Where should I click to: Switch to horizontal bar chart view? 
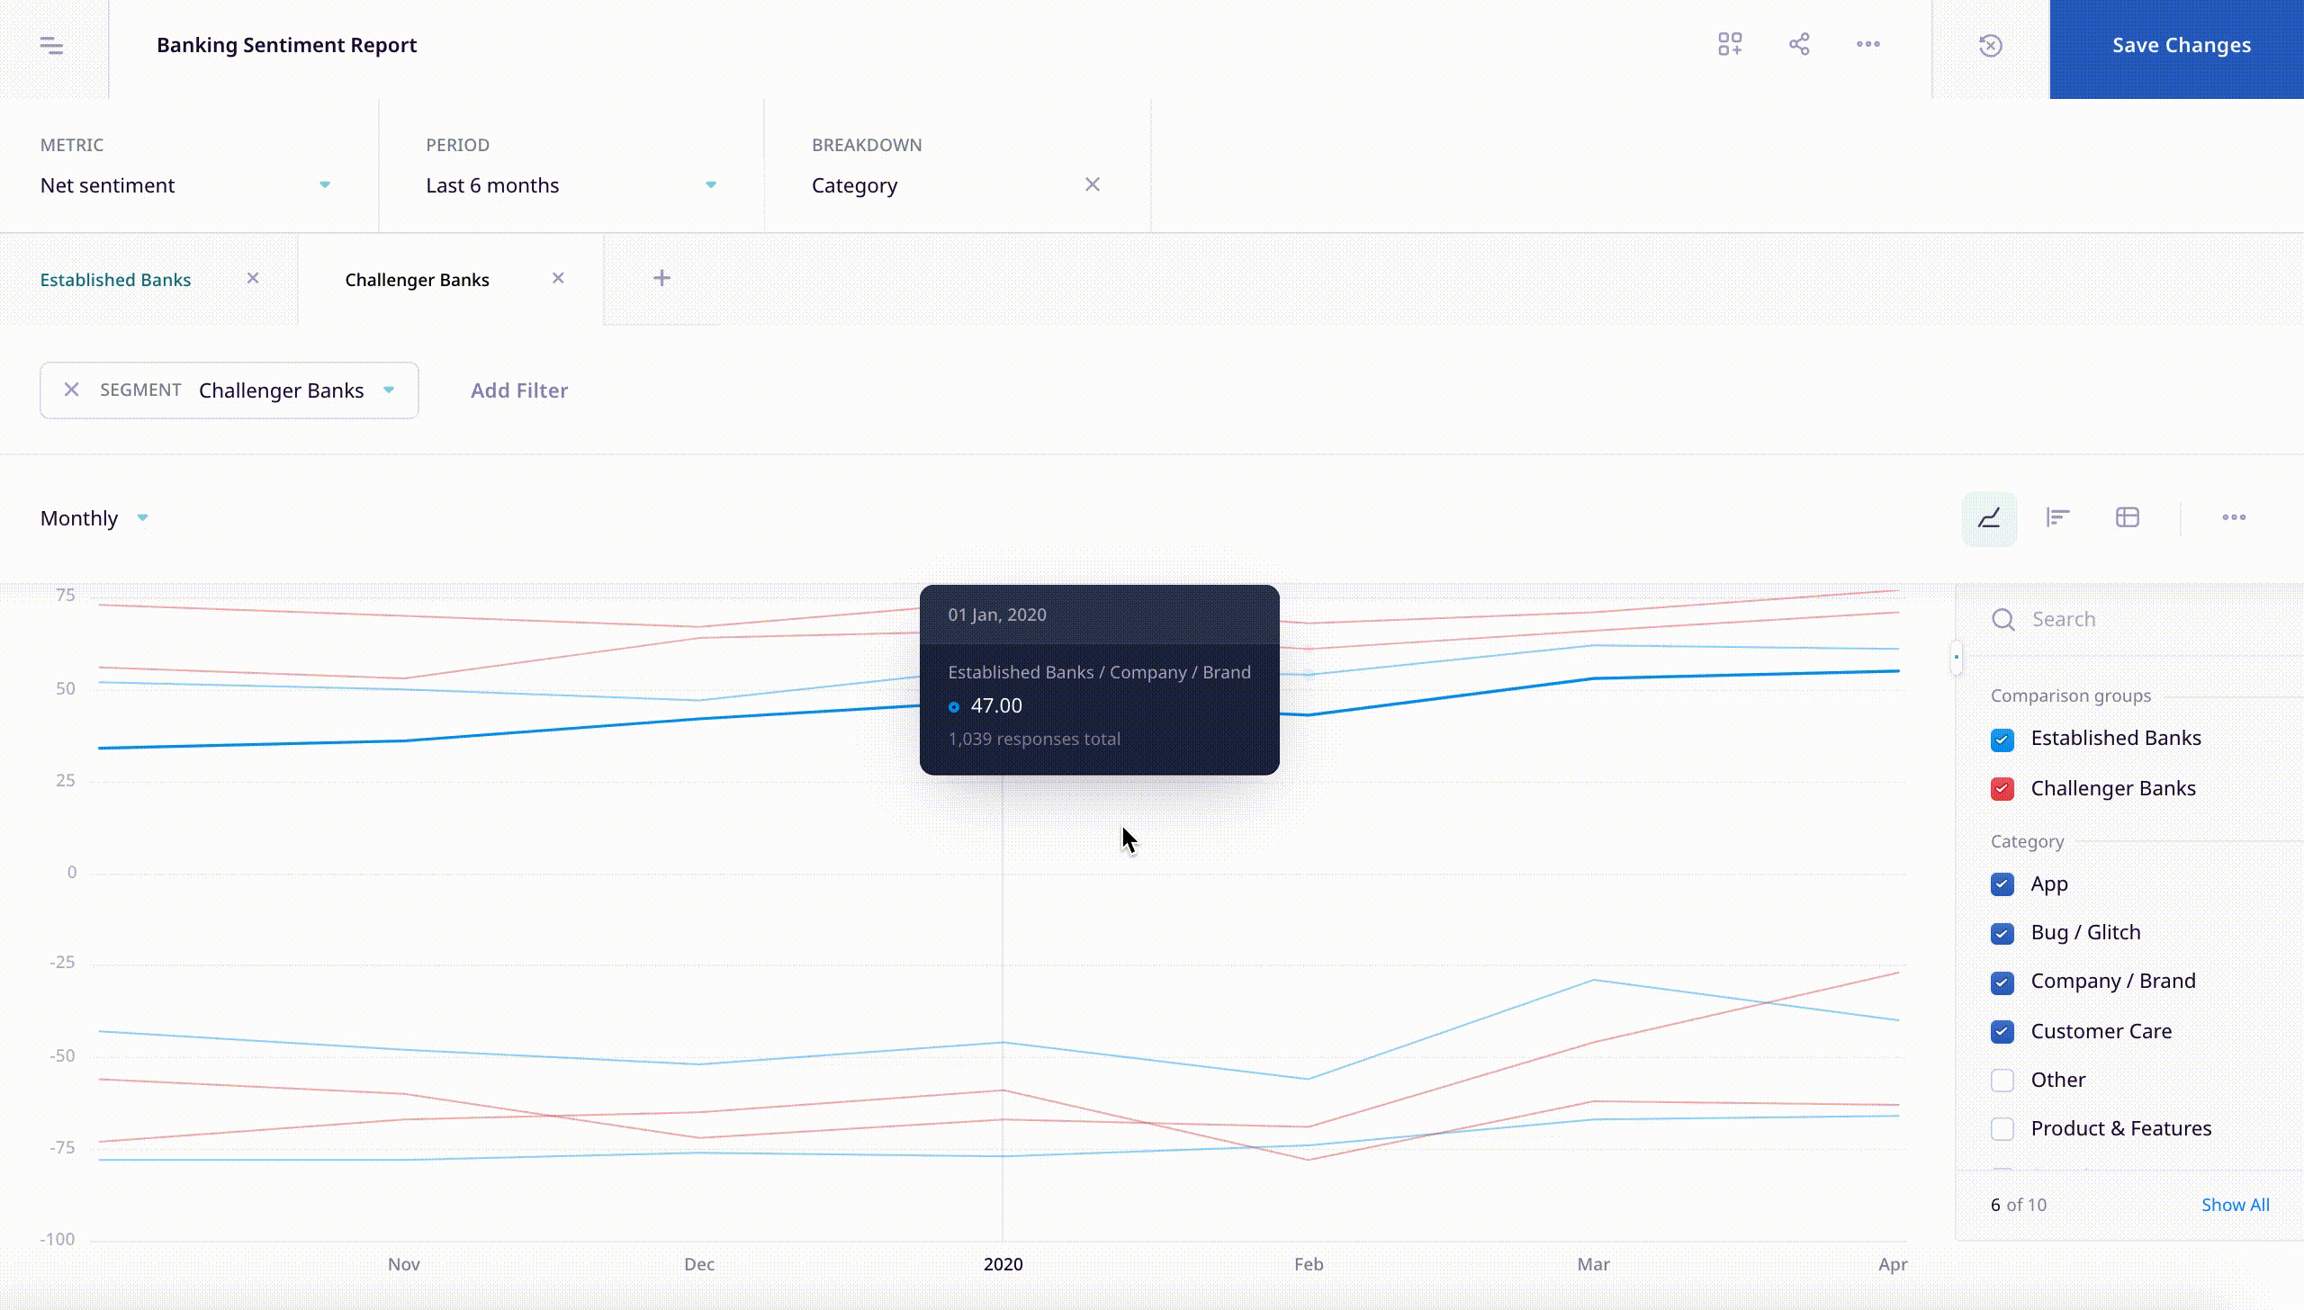2058,518
